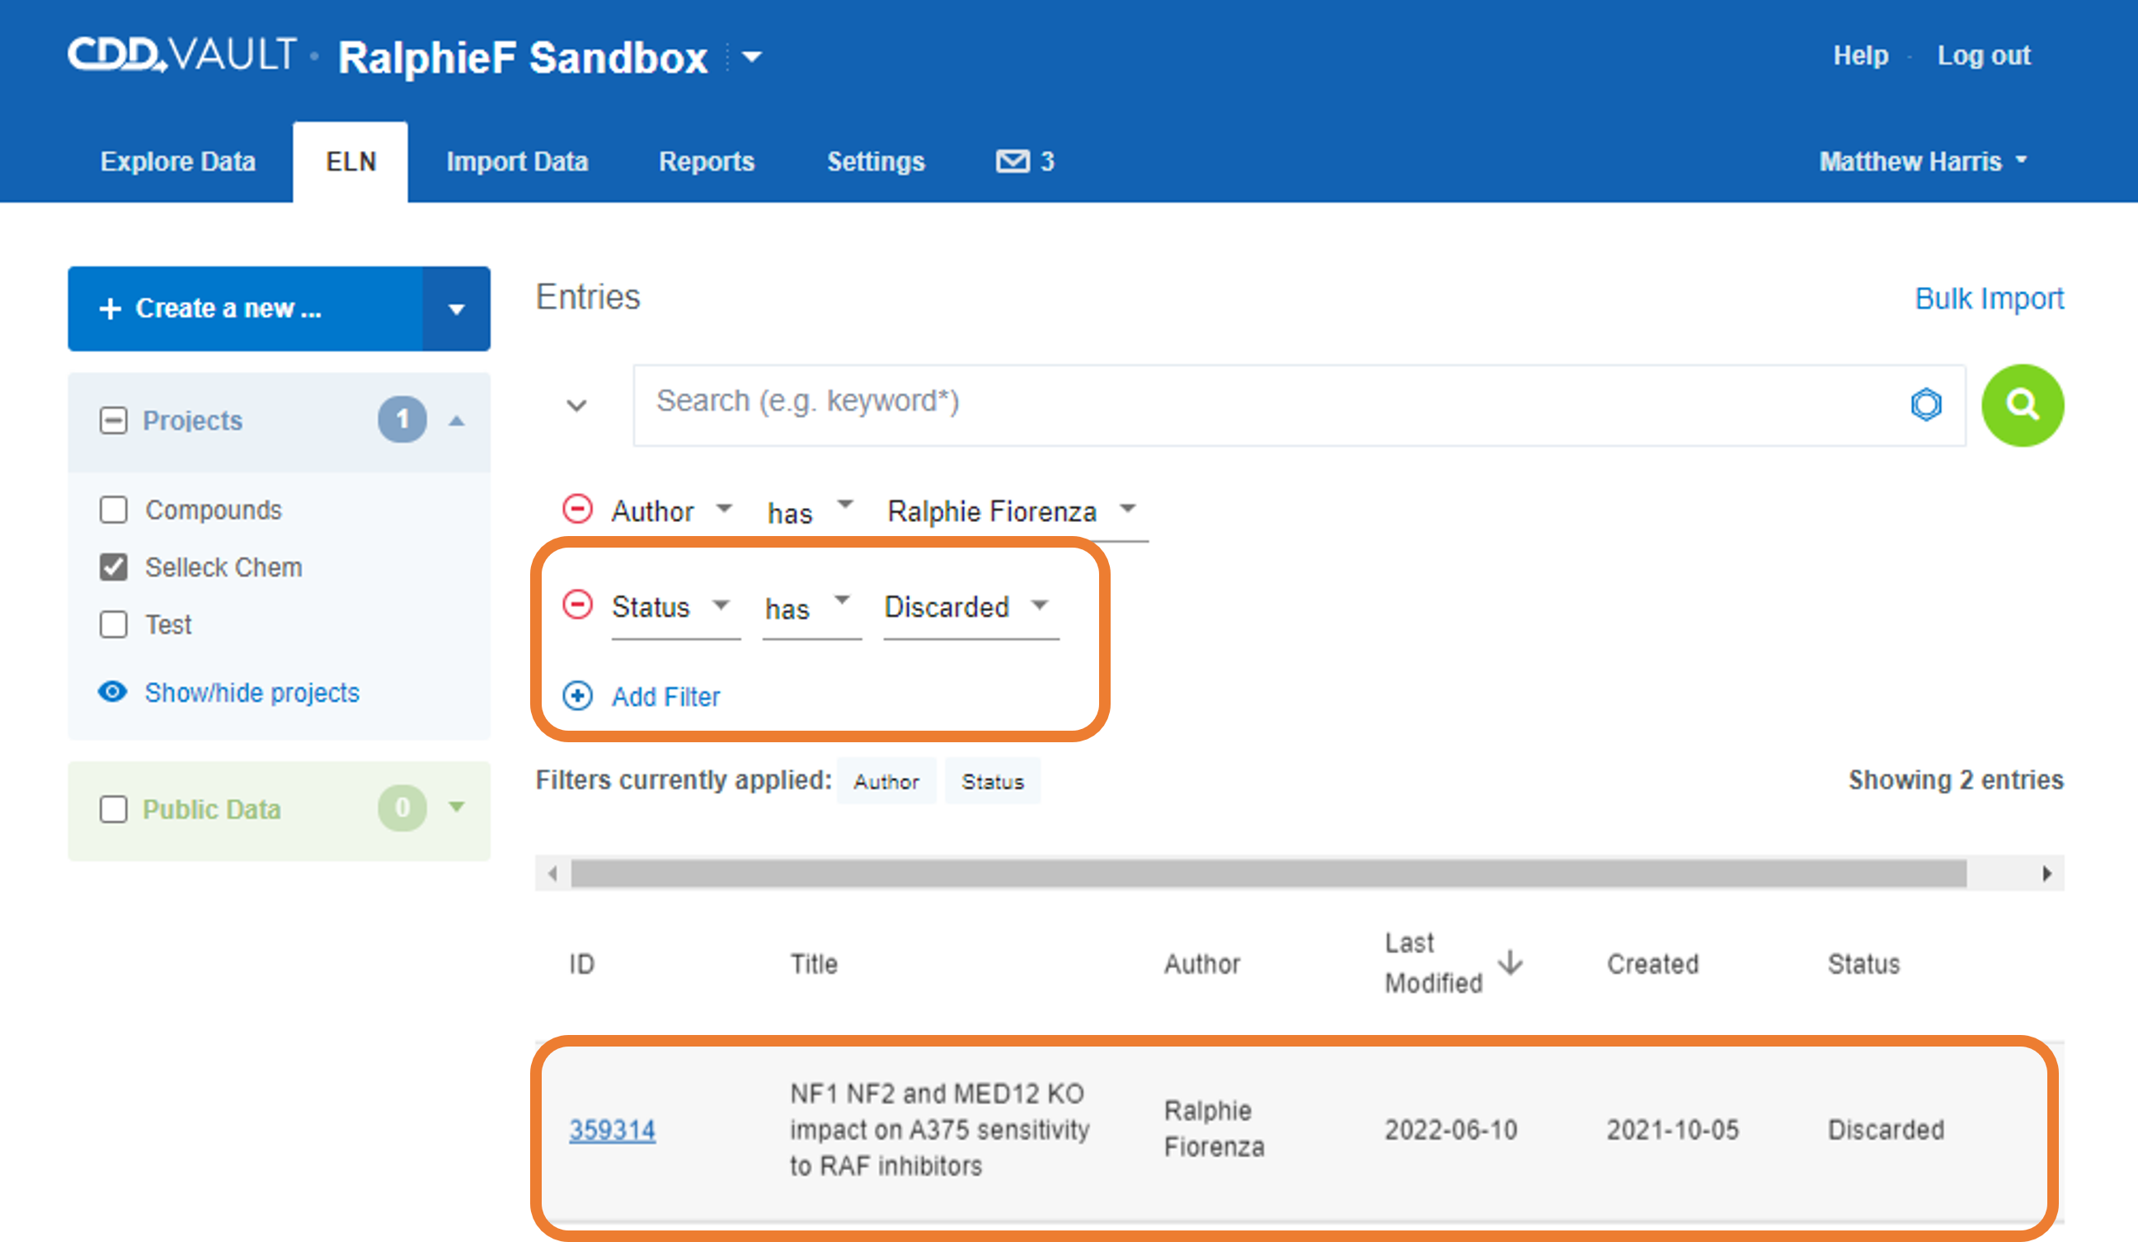2138x1242 pixels.
Task: Sort by the Status column header
Action: coord(1863,964)
